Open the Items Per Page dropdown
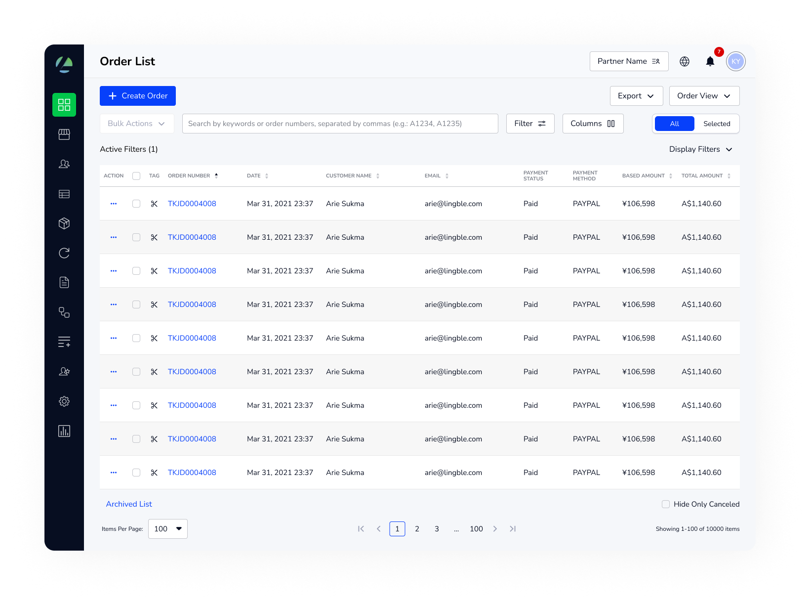The image size is (810, 605). point(168,529)
